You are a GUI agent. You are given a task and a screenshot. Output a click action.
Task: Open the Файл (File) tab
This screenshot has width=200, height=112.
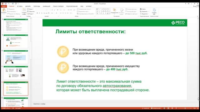click(x=4, y=6)
